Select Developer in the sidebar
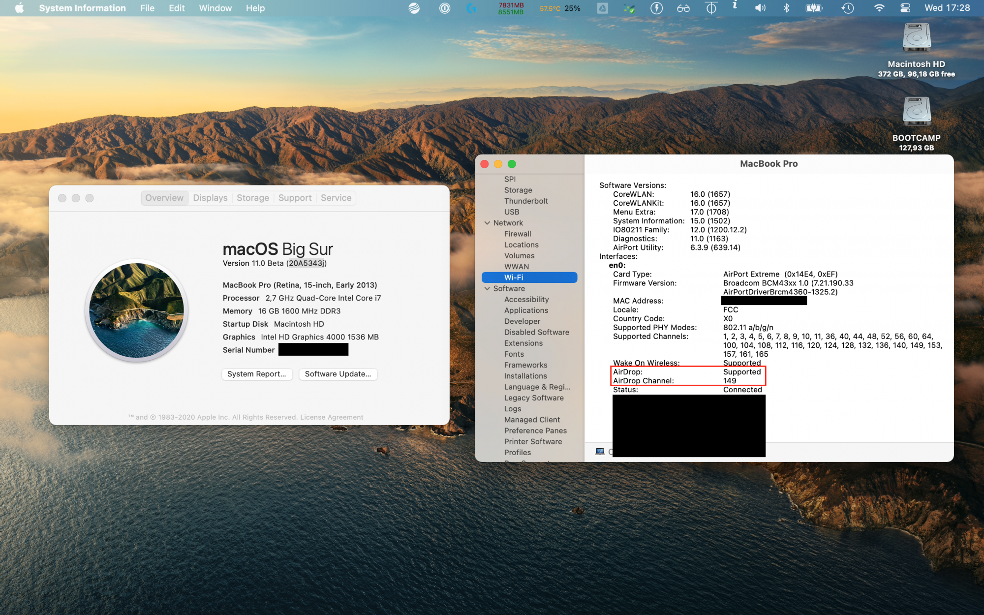The width and height of the screenshot is (984, 615). coord(522,321)
